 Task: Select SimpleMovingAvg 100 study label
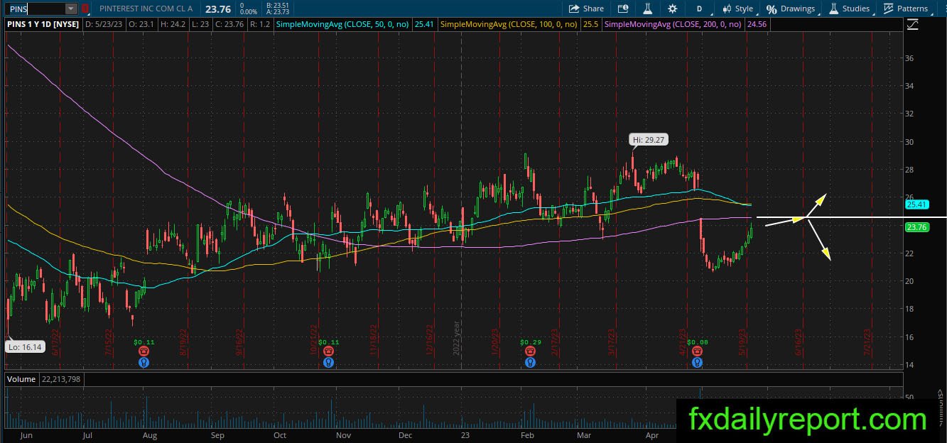[509, 23]
